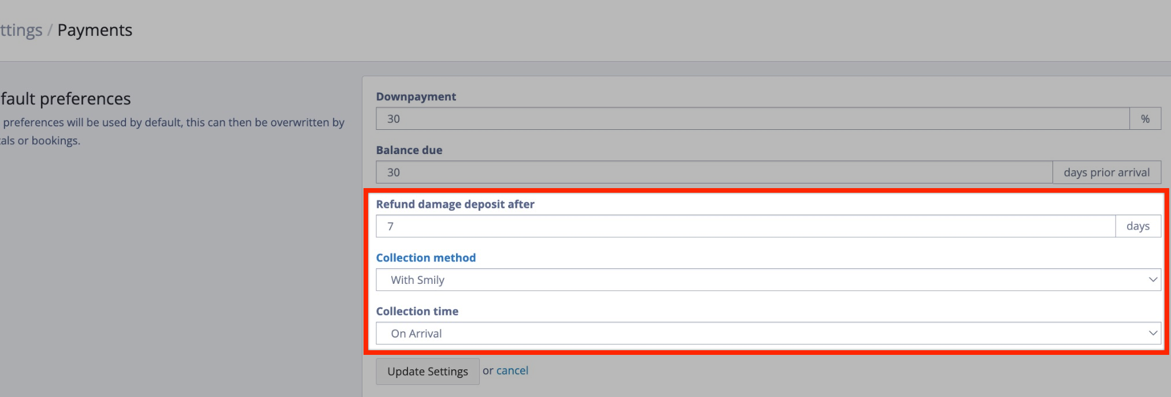The height and width of the screenshot is (397, 1171).
Task: Click the Balance due label
Action: point(409,151)
